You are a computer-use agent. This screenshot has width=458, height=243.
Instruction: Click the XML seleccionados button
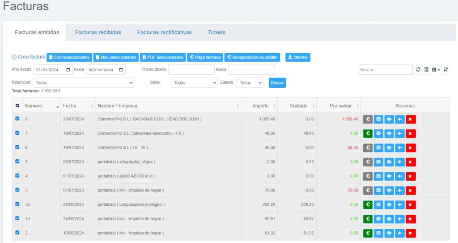(x=116, y=57)
